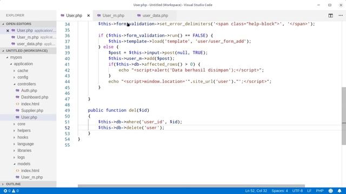
Task: Select the User.php editor tab
Action: pyautogui.click(x=74, y=16)
